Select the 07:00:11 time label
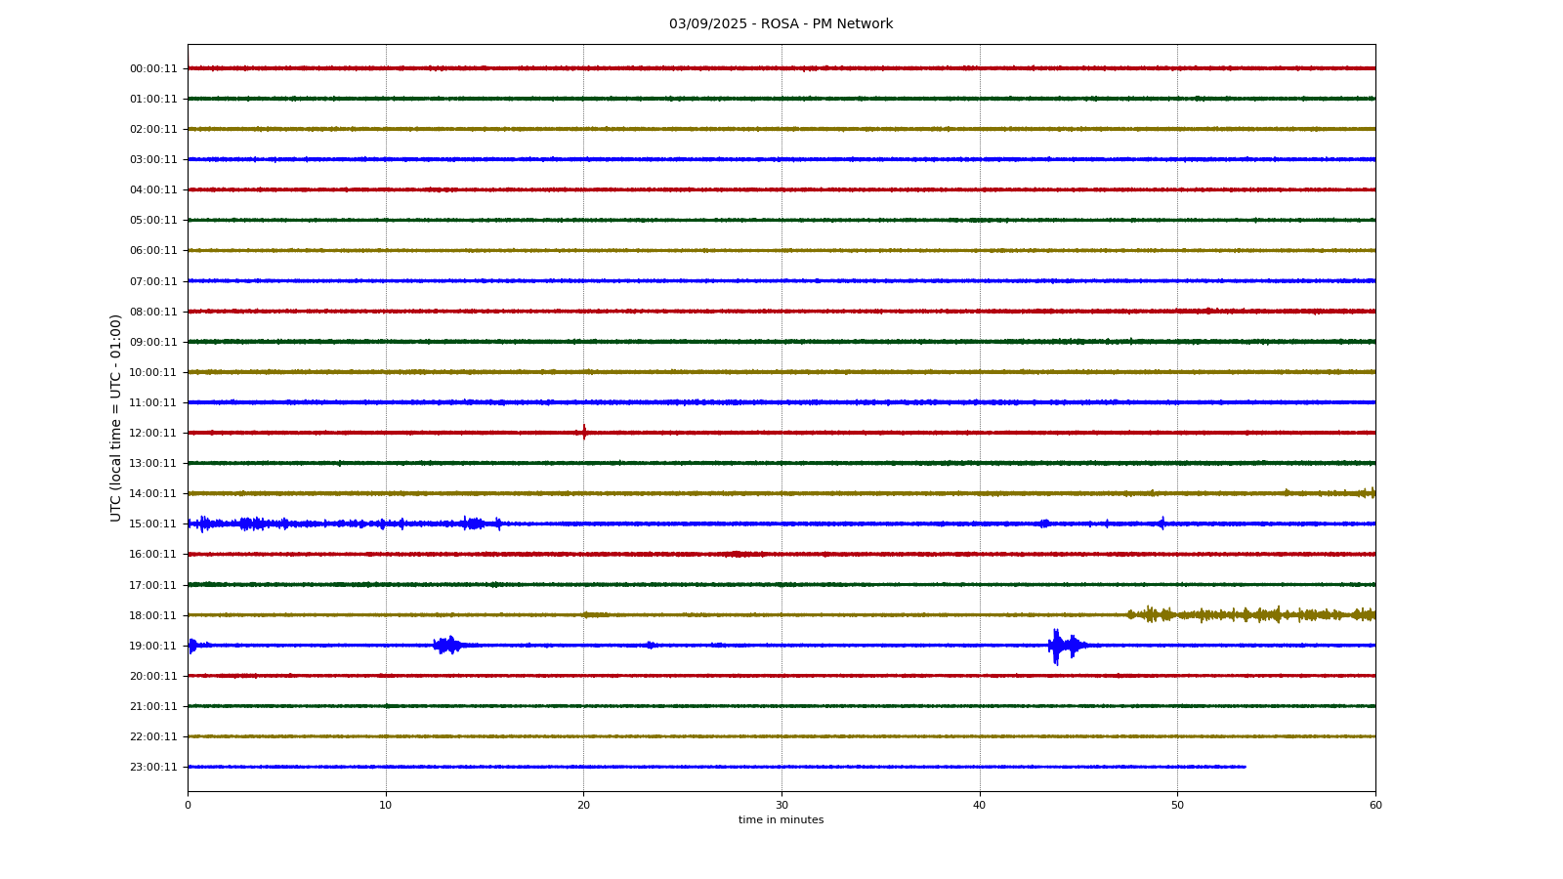Image resolution: width=1563 pixels, height=879 pixels. coord(153,281)
